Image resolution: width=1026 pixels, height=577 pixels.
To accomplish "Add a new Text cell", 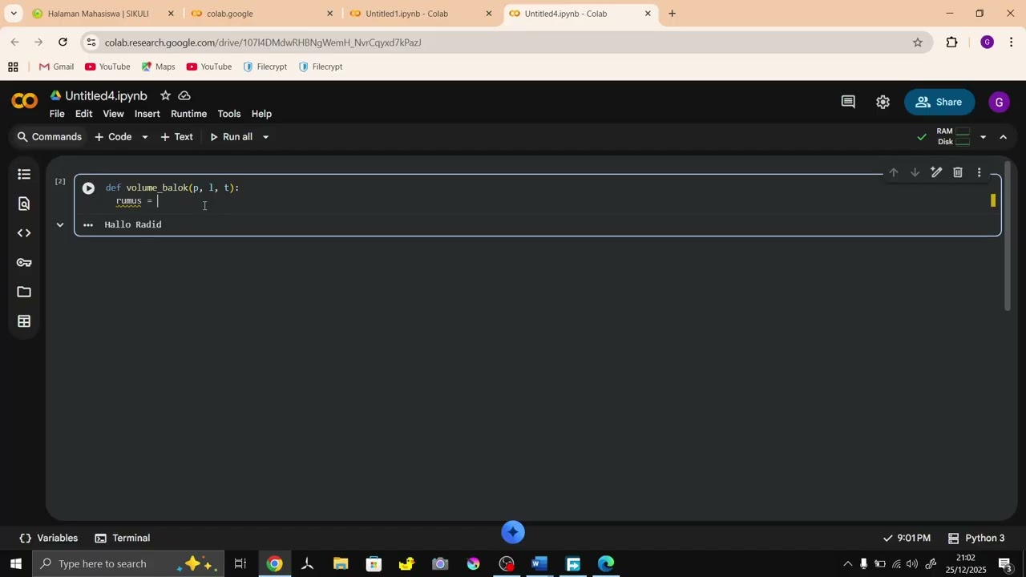I will pos(176,137).
